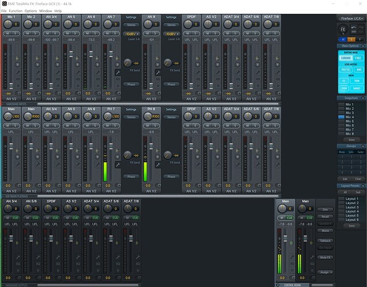Image resolution: width=367 pixels, height=287 pixels.
Task: Switch routing mode to FREE
Action: tap(358, 58)
